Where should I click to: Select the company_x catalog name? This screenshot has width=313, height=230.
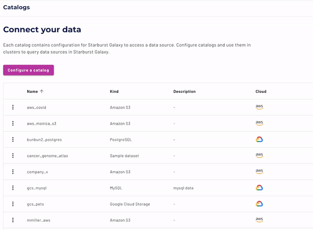38,172
